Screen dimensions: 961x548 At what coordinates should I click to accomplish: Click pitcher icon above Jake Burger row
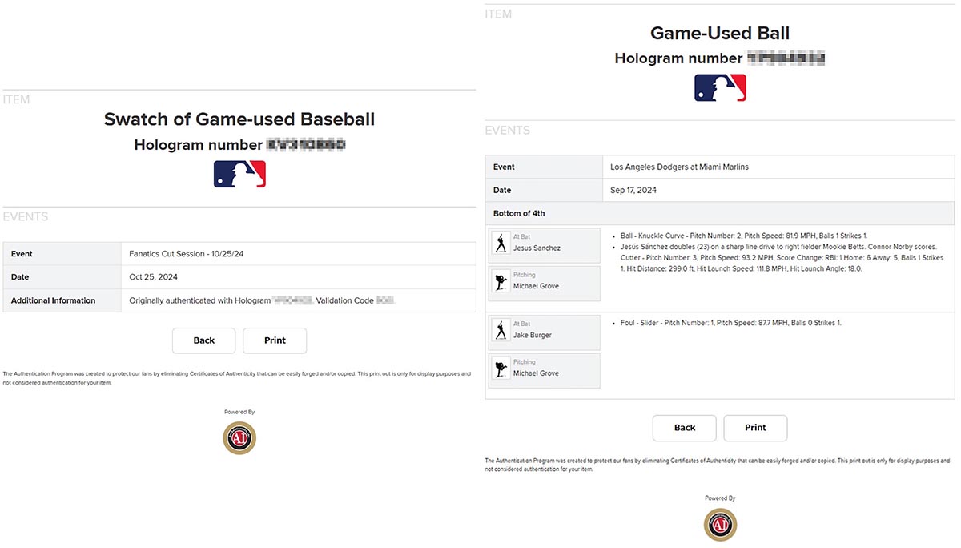pos(501,281)
